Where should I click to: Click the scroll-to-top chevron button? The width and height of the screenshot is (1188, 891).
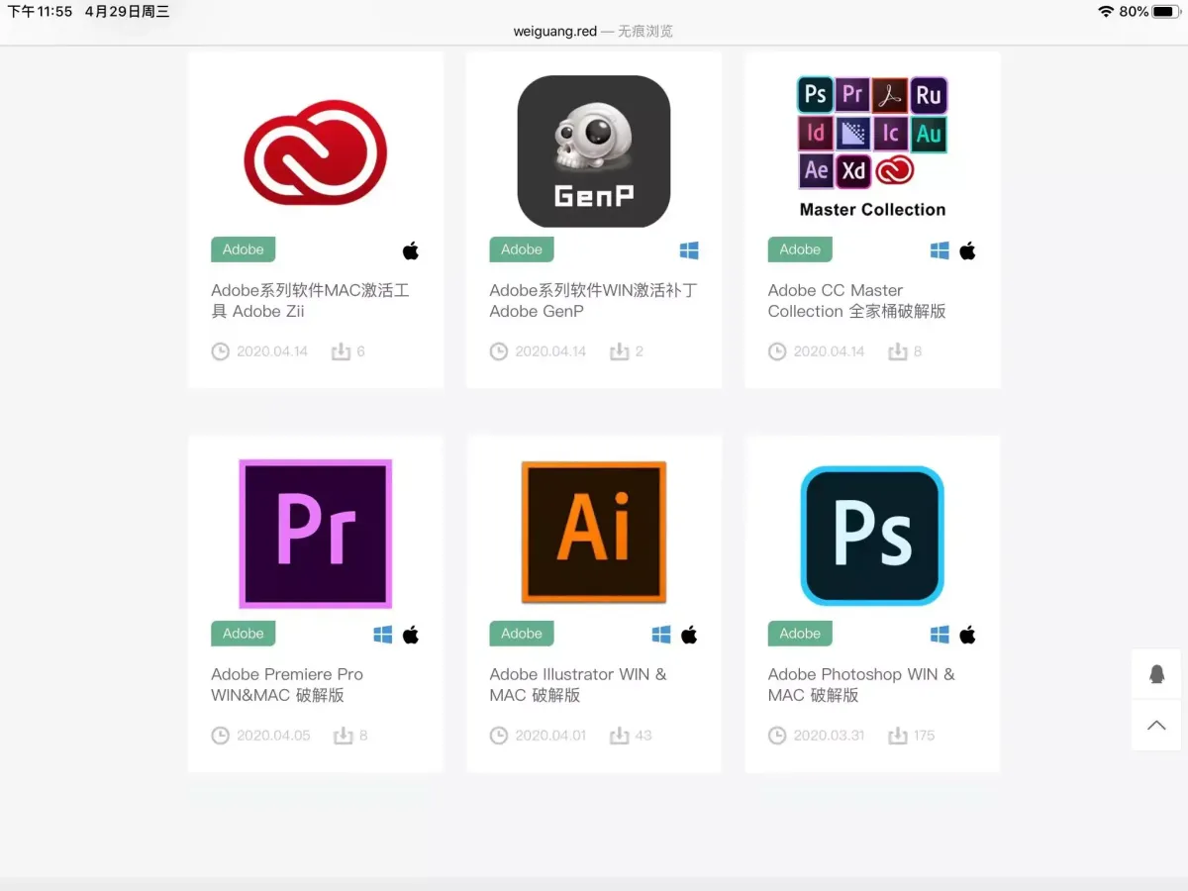coord(1156,725)
